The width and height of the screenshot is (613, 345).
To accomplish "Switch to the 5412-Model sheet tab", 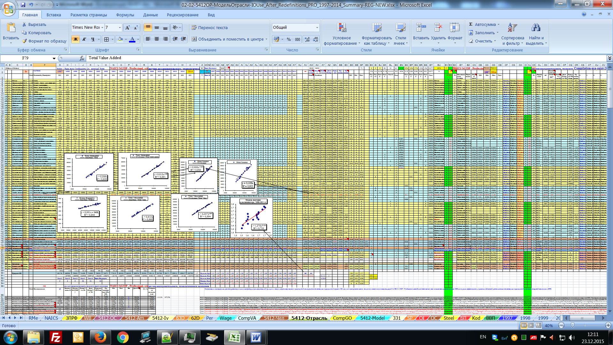I will point(372,318).
